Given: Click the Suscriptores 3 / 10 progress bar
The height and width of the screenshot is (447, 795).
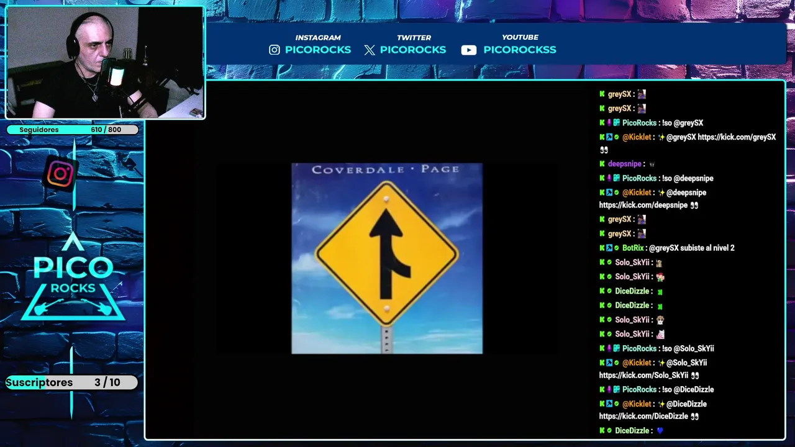Looking at the screenshot, I should pos(71,382).
